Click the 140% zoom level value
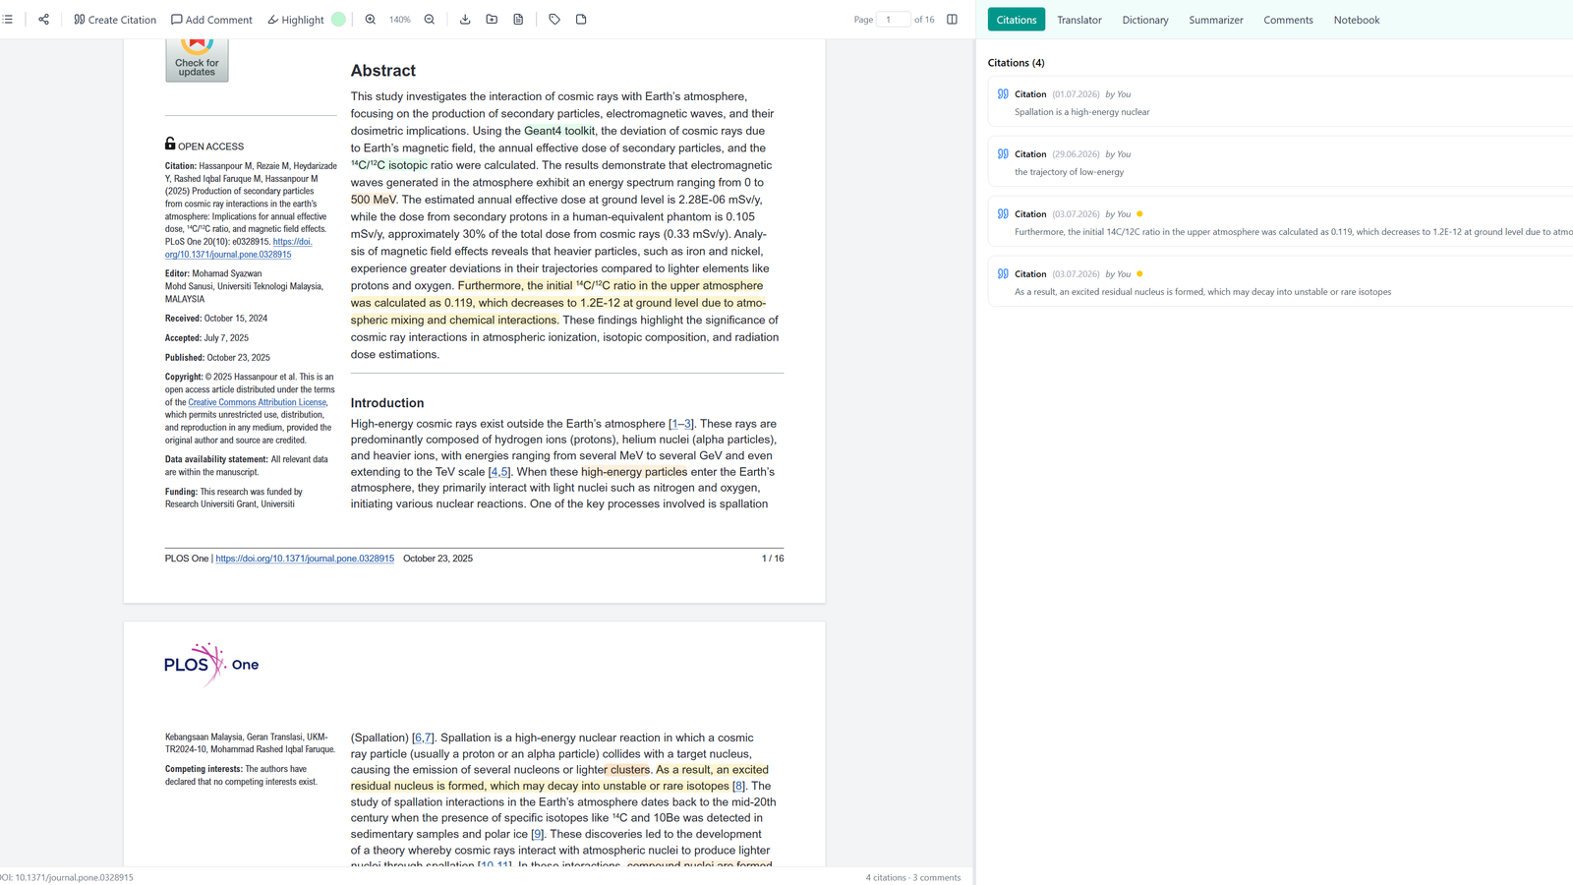This screenshot has width=1573, height=885. 400,20
